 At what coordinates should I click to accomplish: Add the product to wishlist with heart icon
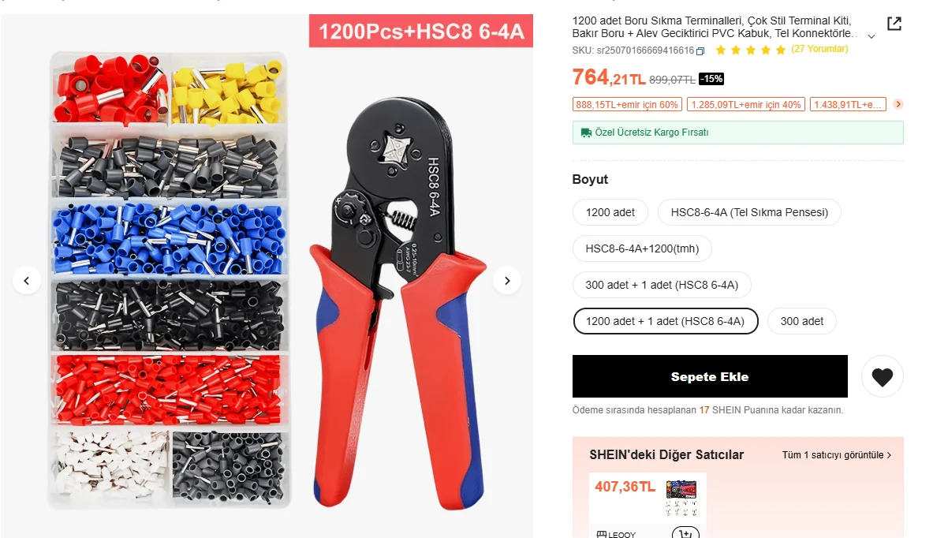[x=883, y=376]
